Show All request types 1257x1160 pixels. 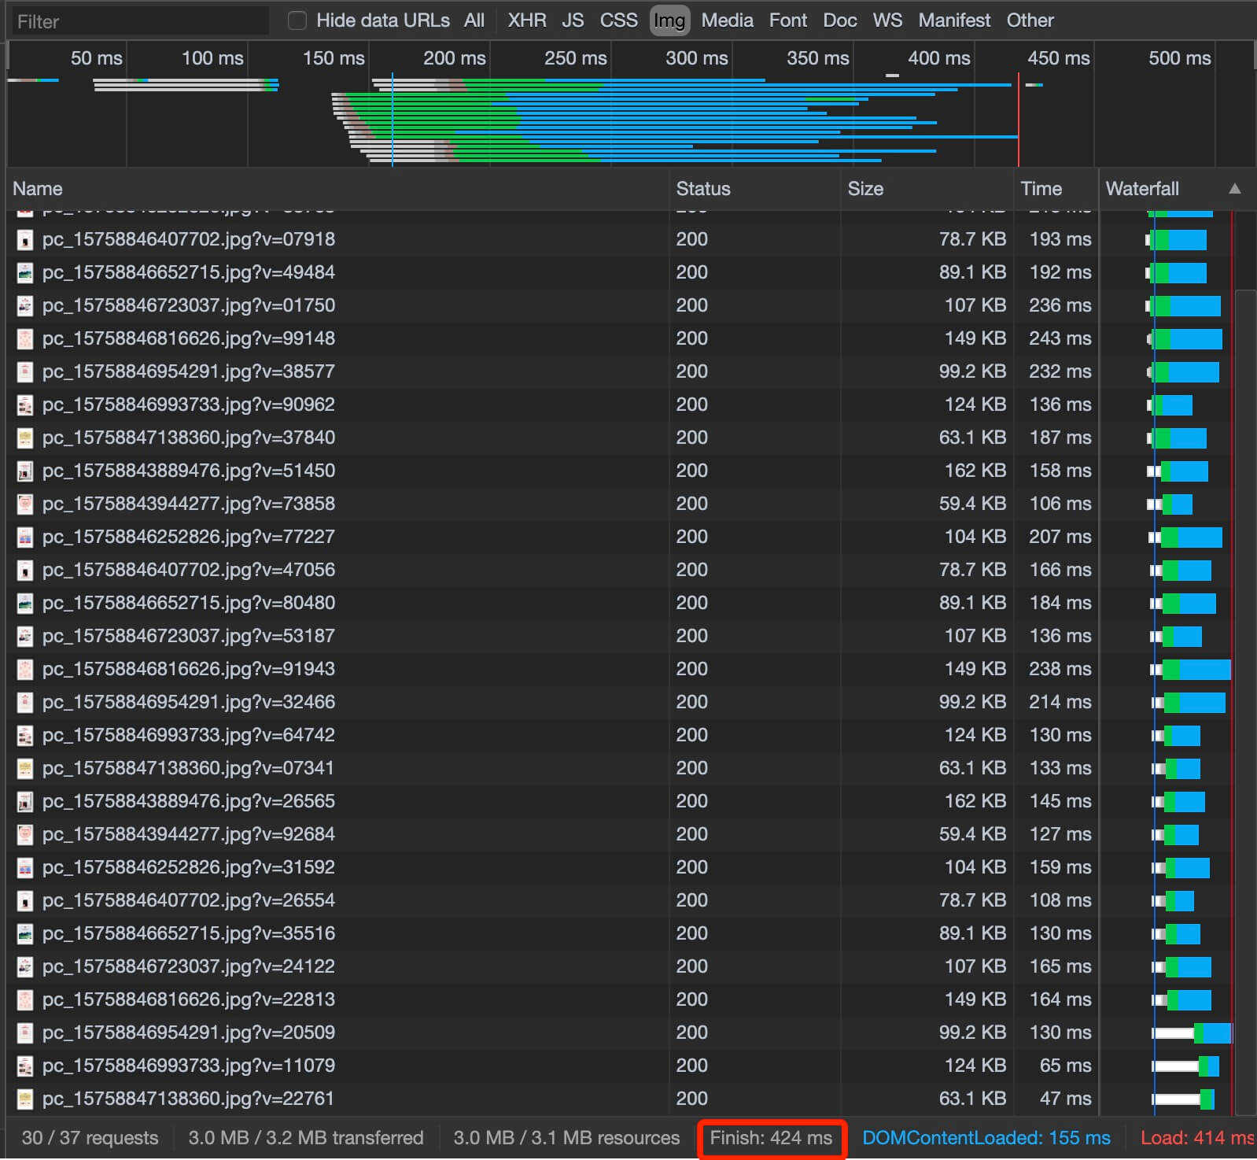point(474,20)
